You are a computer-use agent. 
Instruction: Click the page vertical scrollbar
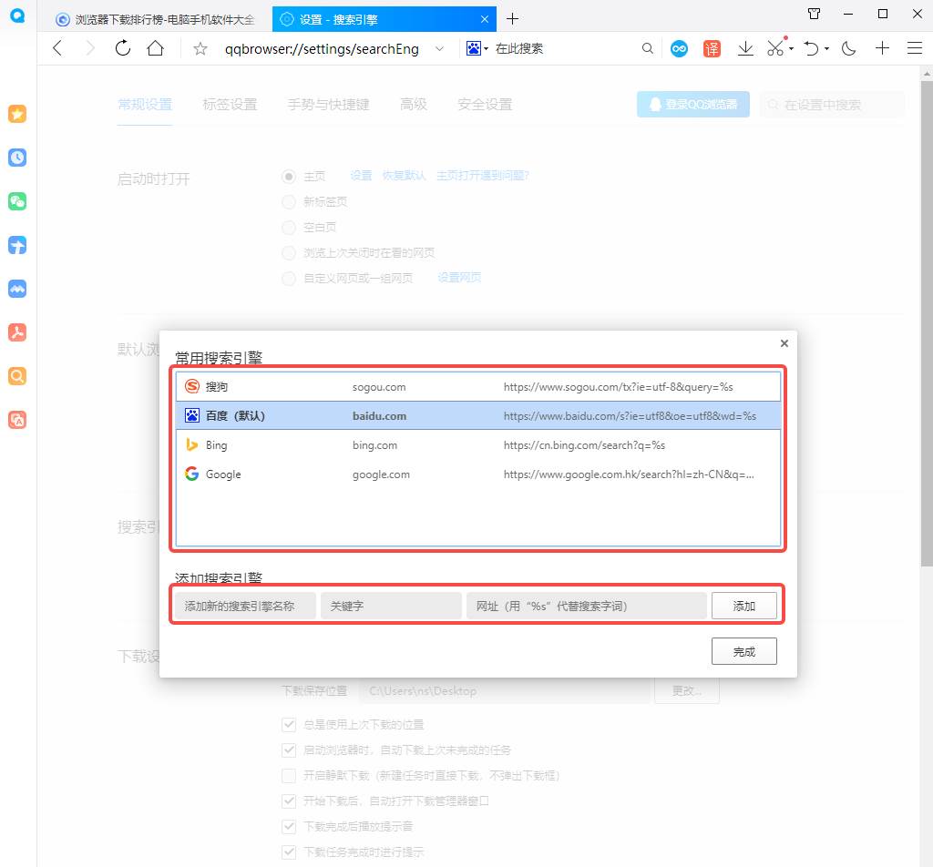[927, 324]
